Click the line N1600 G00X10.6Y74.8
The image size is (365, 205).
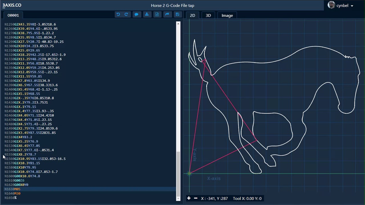pyautogui.click(x=22, y=176)
